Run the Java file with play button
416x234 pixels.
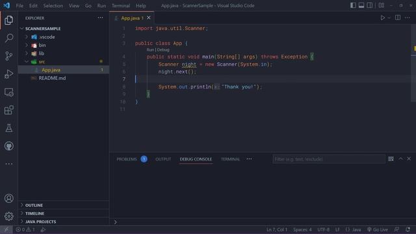tap(383, 18)
